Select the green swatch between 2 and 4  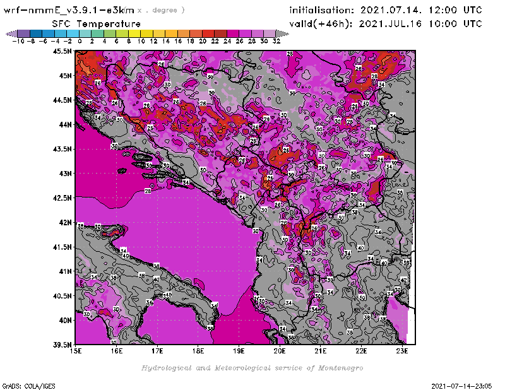pos(98,34)
